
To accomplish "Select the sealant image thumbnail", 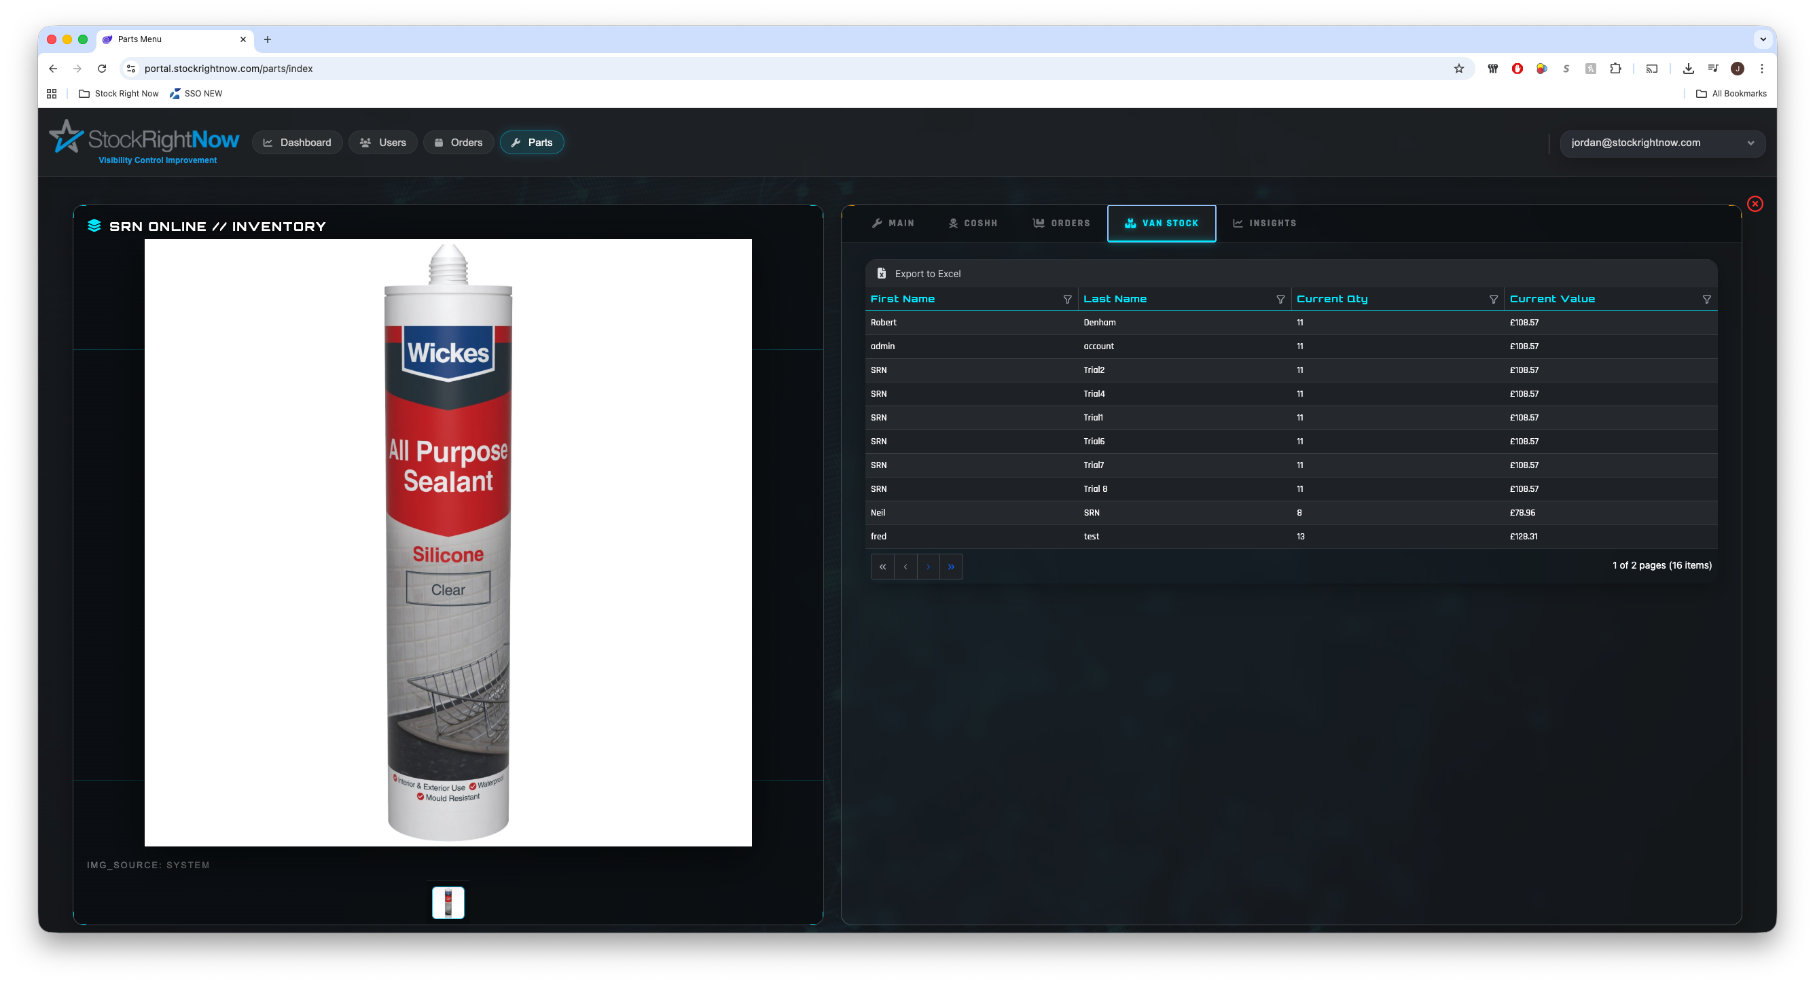I will pyautogui.click(x=448, y=903).
